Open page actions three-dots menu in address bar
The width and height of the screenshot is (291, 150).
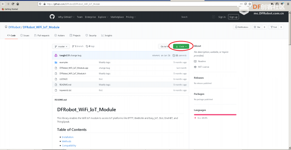241,4
